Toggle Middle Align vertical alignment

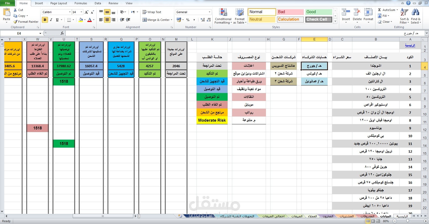pos(107,12)
